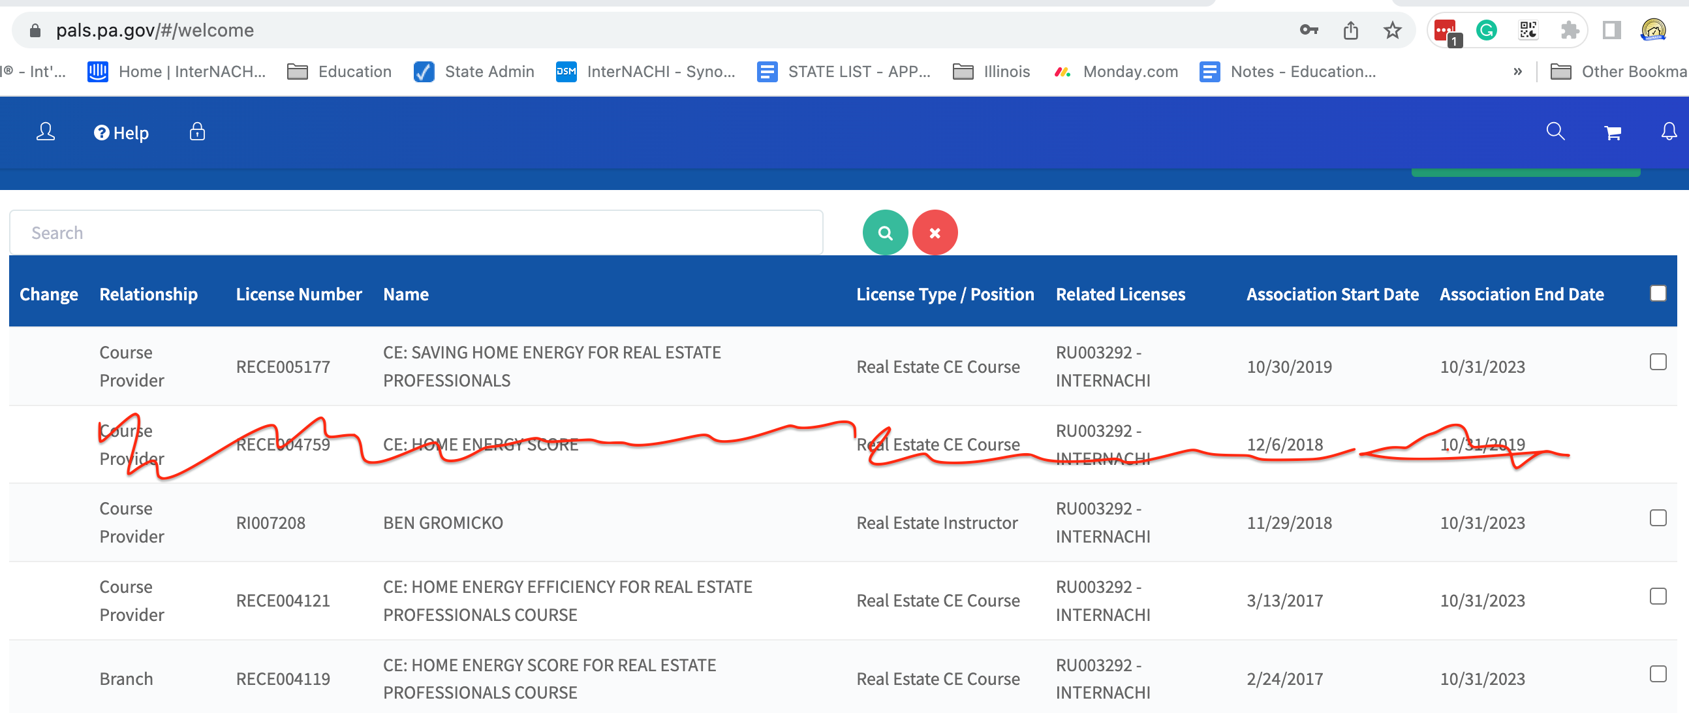Click the notifications bell icon
Viewport: 1689px width, 713px height.
[1669, 133]
